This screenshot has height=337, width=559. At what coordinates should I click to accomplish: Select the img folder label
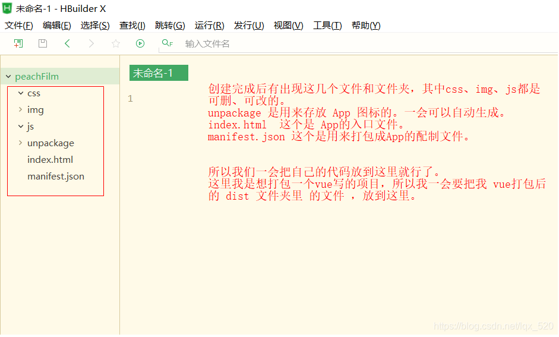36,110
